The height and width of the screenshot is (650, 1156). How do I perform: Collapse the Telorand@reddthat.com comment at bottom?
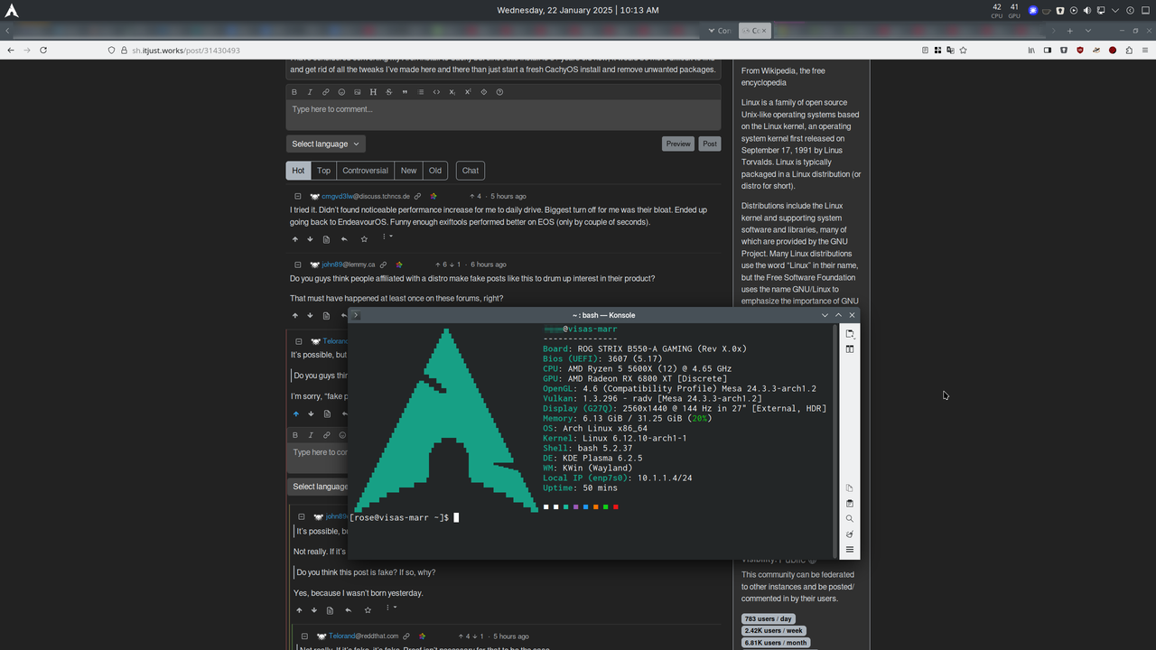tap(304, 636)
